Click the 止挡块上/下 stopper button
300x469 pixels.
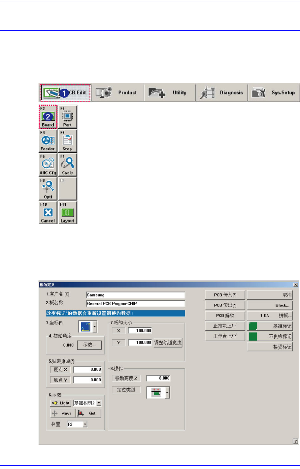pyautogui.click(x=225, y=326)
